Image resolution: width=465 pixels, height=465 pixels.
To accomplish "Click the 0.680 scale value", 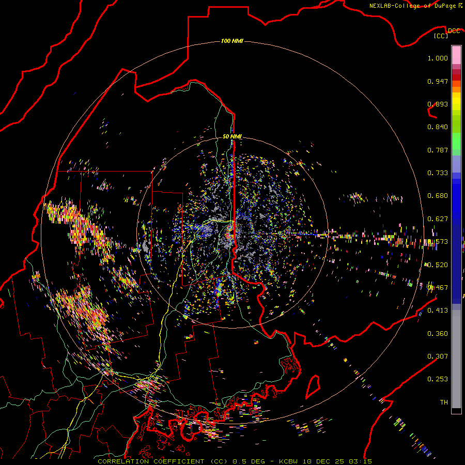I will [x=438, y=196].
